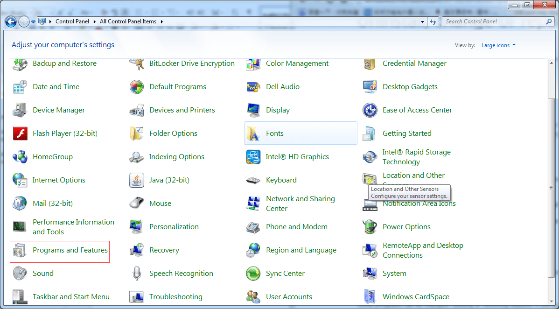
Task: Select Control Panel in the breadcrumb
Action: click(x=72, y=21)
